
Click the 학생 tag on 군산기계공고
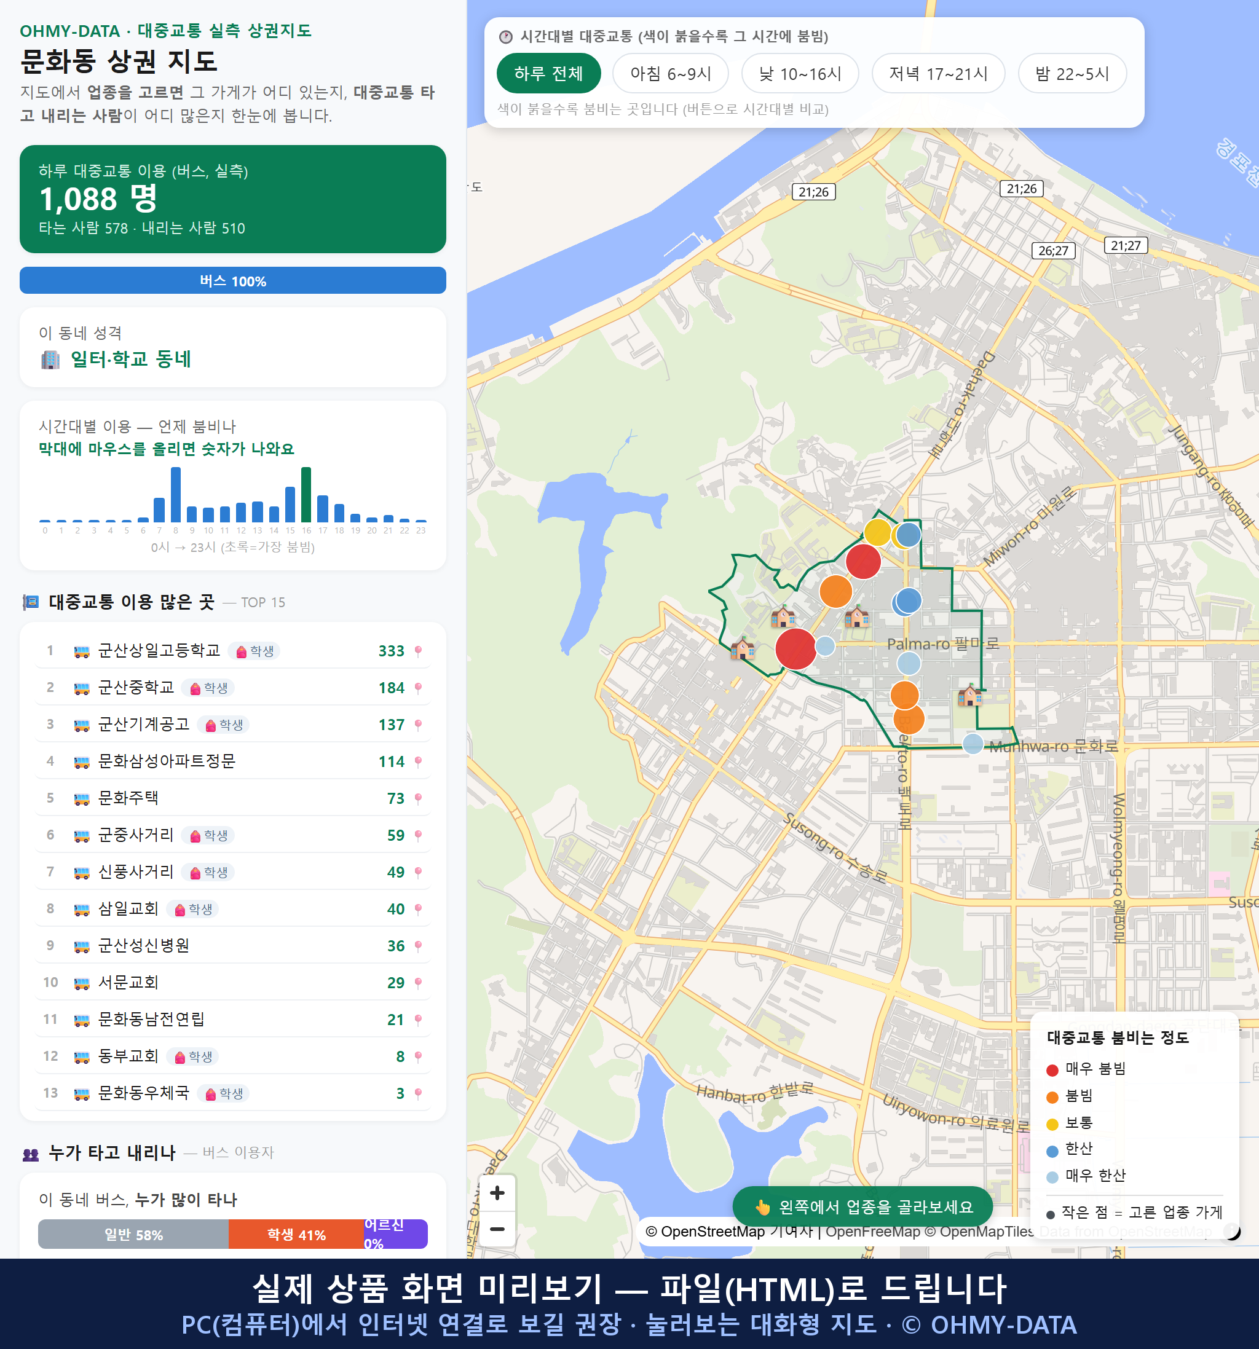(223, 725)
